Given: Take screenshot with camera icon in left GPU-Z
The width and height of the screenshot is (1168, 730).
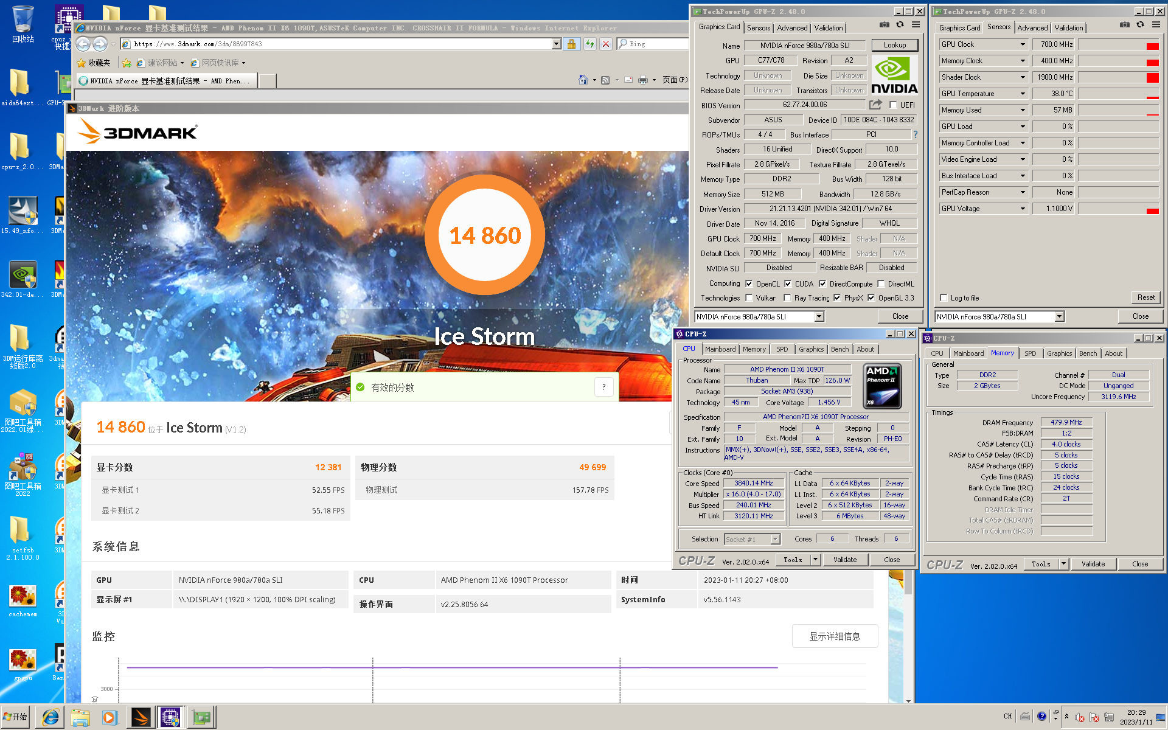Looking at the screenshot, I should (x=884, y=25).
